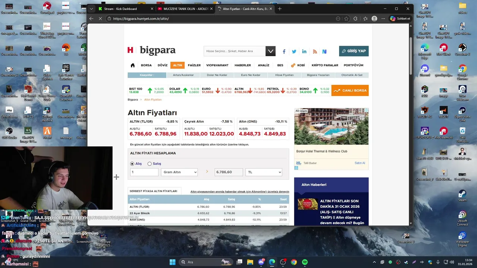The height and width of the screenshot is (268, 477).
Task: Show hidden system tray icons chevron
Action: point(375,262)
